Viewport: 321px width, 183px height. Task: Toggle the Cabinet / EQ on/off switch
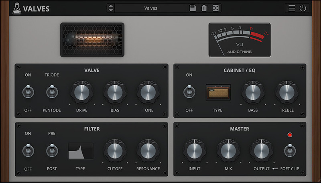coord(189,92)
